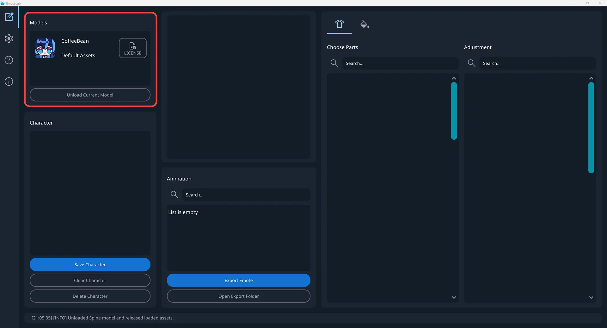The width and height of the screenshot is (607, 328).
Task: Focus the Choose Parts search field
Action: point(400,63)
